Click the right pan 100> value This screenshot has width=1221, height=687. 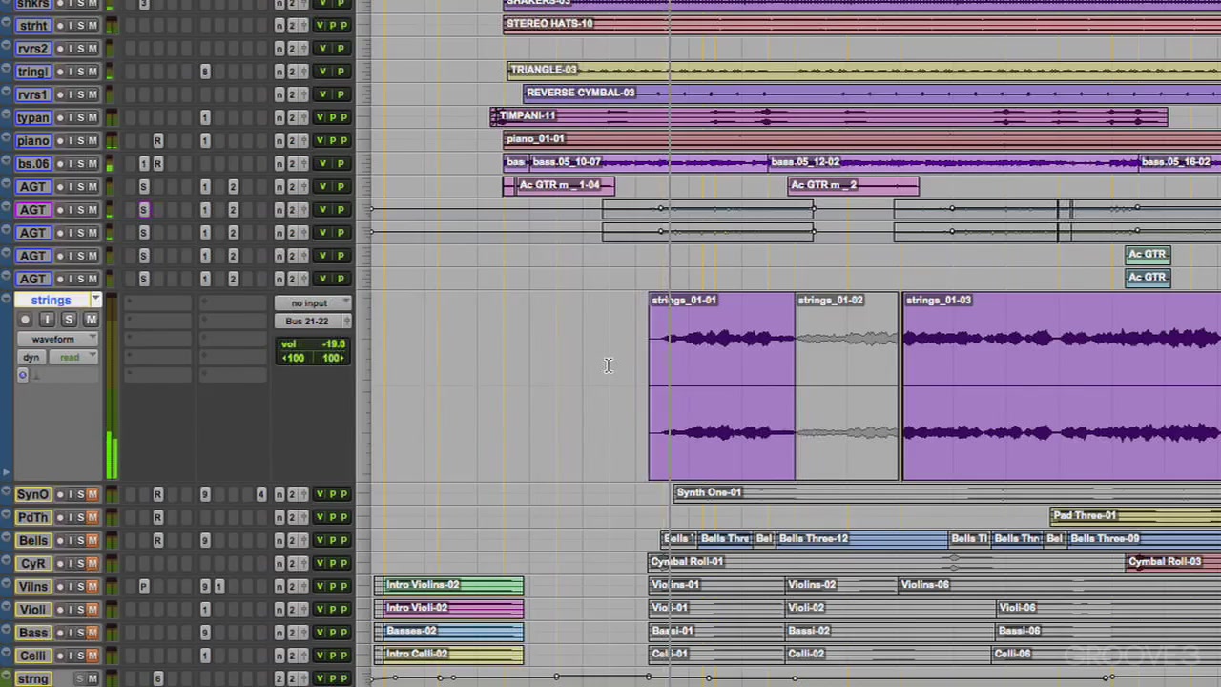[x=333, y=358]
